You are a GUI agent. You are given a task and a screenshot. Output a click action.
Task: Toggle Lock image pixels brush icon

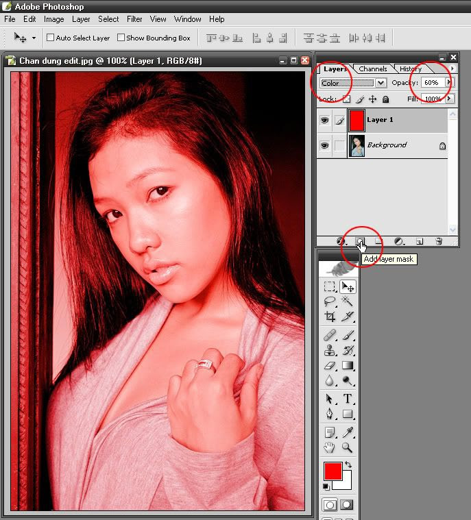360,99
